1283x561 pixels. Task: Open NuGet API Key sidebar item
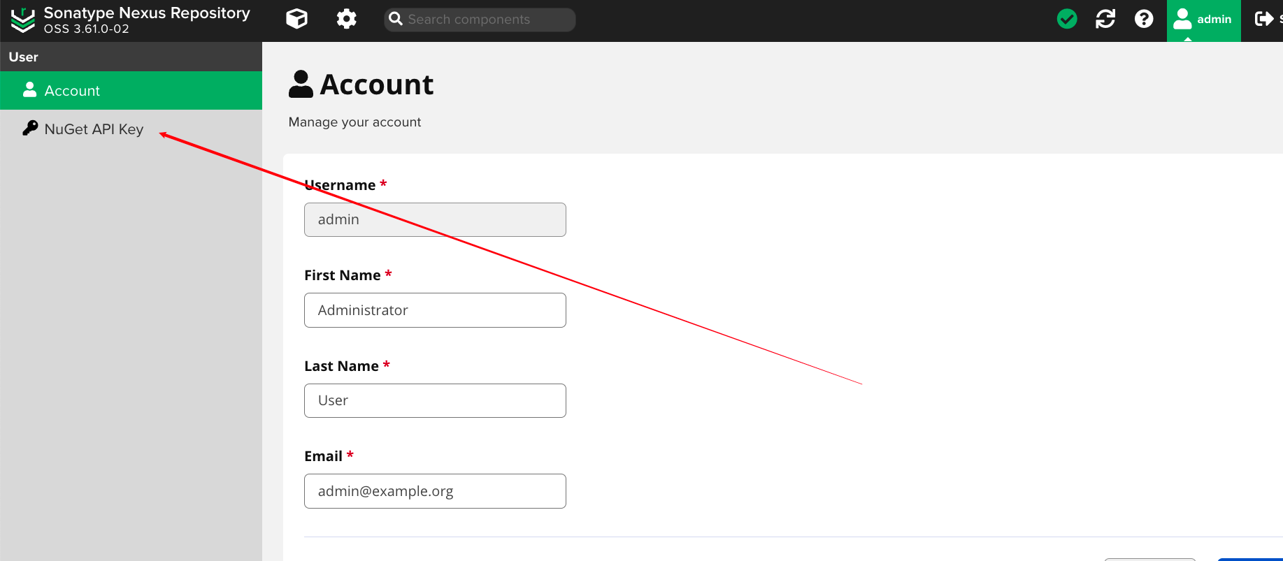tap(131, 129)
